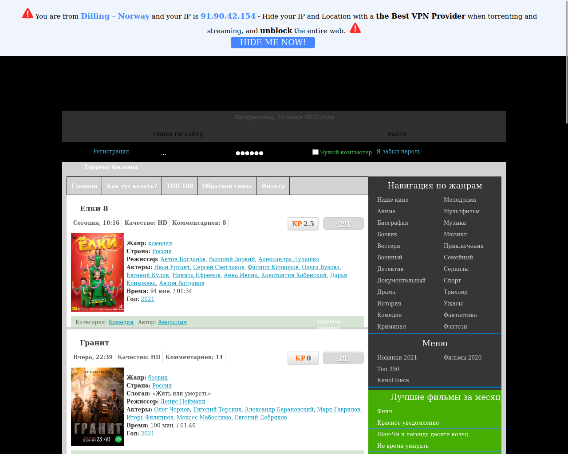Click the Елки movie poster thumbnail
Screen dimensions: 568x454
tap(98, 272)
